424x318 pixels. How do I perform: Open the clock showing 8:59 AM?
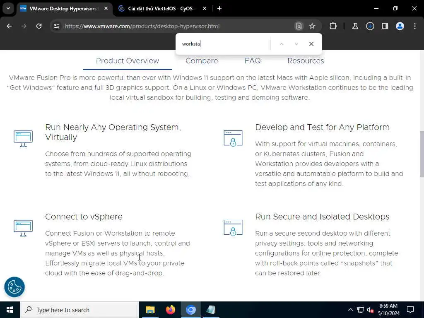pyautogui.click(x=388, y=310)
